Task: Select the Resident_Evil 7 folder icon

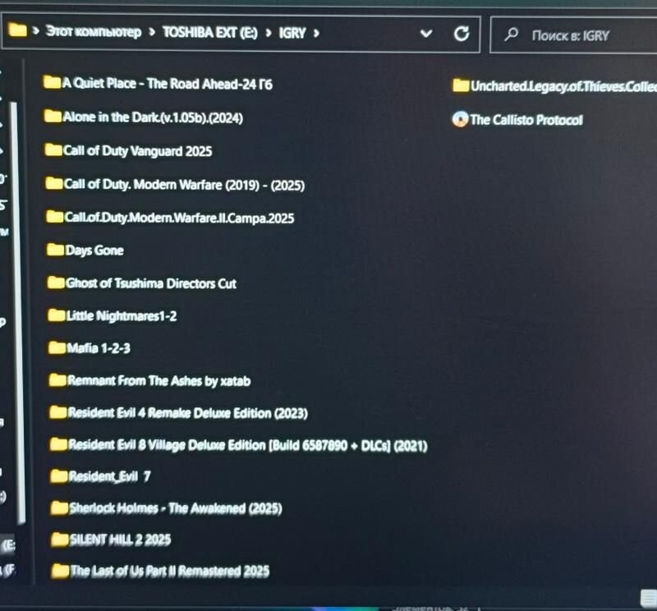Action: tap(59, 476)
